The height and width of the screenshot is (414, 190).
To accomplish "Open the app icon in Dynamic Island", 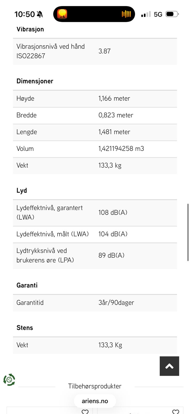I will click(x=62, y=14).
